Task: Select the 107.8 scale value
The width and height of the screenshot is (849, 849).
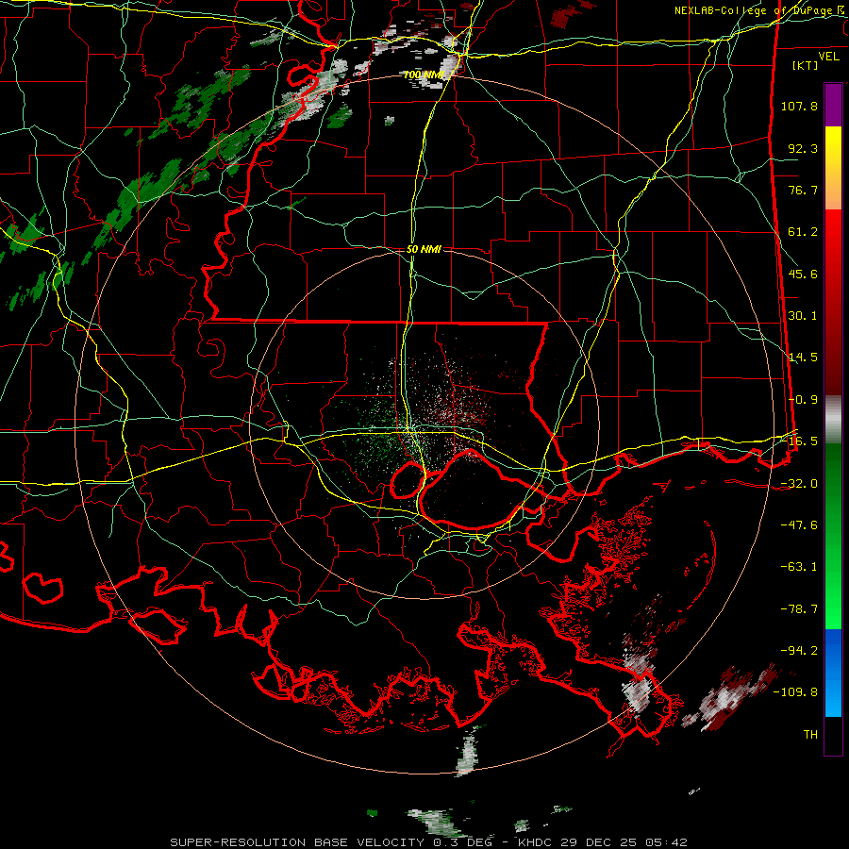Action: click(799, 106)
